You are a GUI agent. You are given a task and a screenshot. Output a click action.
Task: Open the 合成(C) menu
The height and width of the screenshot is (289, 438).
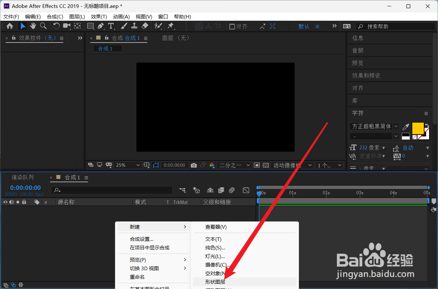[x=55, y=17]
